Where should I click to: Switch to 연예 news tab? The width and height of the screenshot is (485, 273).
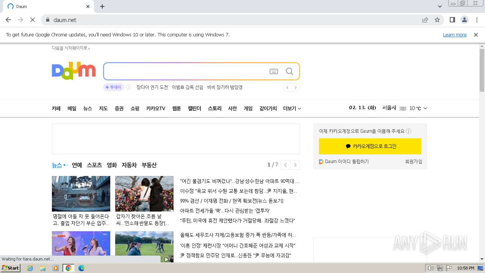coord(77,165)
